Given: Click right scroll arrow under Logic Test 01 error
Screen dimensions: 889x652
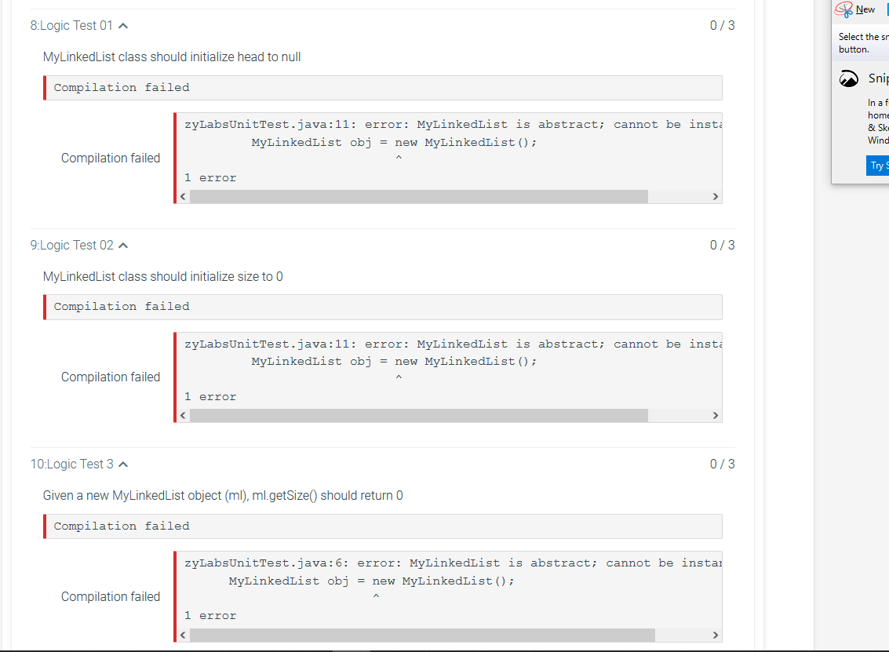Looking at the screenshot, I should (714, 196).
